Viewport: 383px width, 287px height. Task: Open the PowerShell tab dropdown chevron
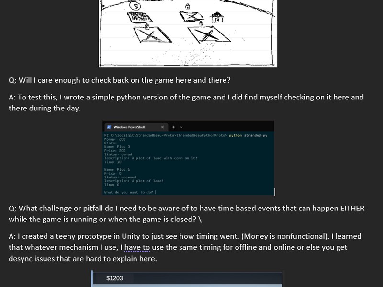pos(181,127)
